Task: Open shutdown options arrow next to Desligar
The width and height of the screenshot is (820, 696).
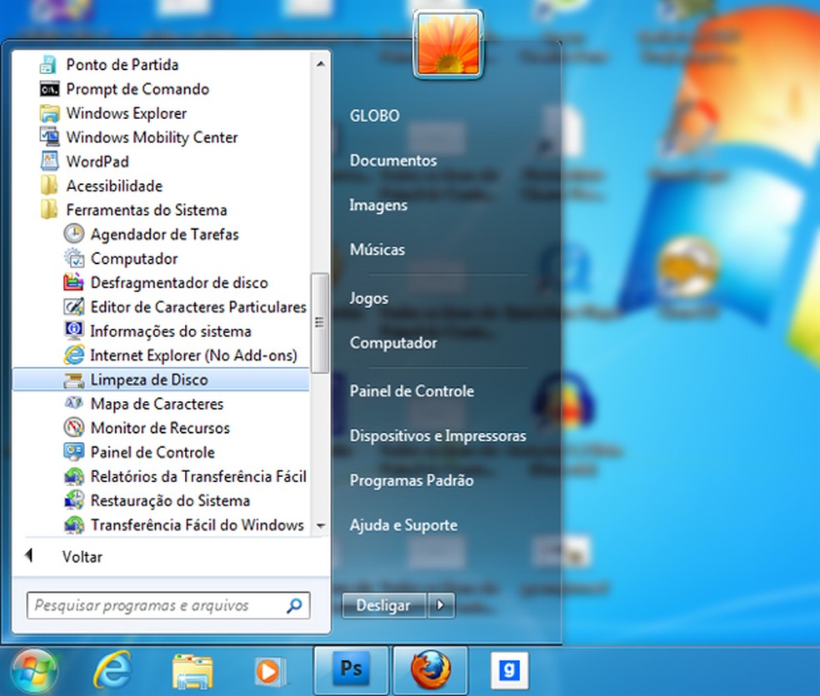Action: [441, 605]
